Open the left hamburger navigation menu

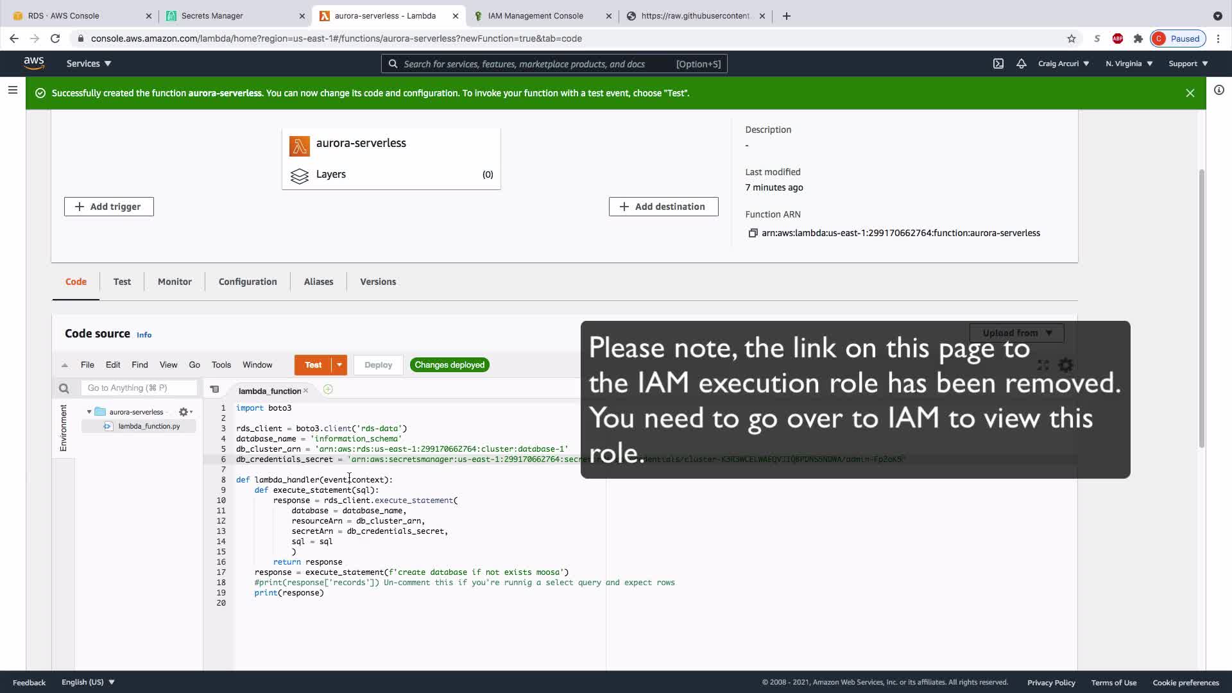point(12,90)
